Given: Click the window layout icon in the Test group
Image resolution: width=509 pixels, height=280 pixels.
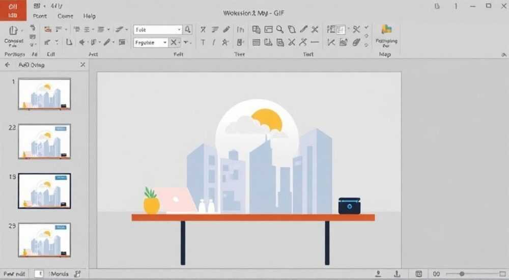Looking at the screenshot, I should [x=268, y=30].
